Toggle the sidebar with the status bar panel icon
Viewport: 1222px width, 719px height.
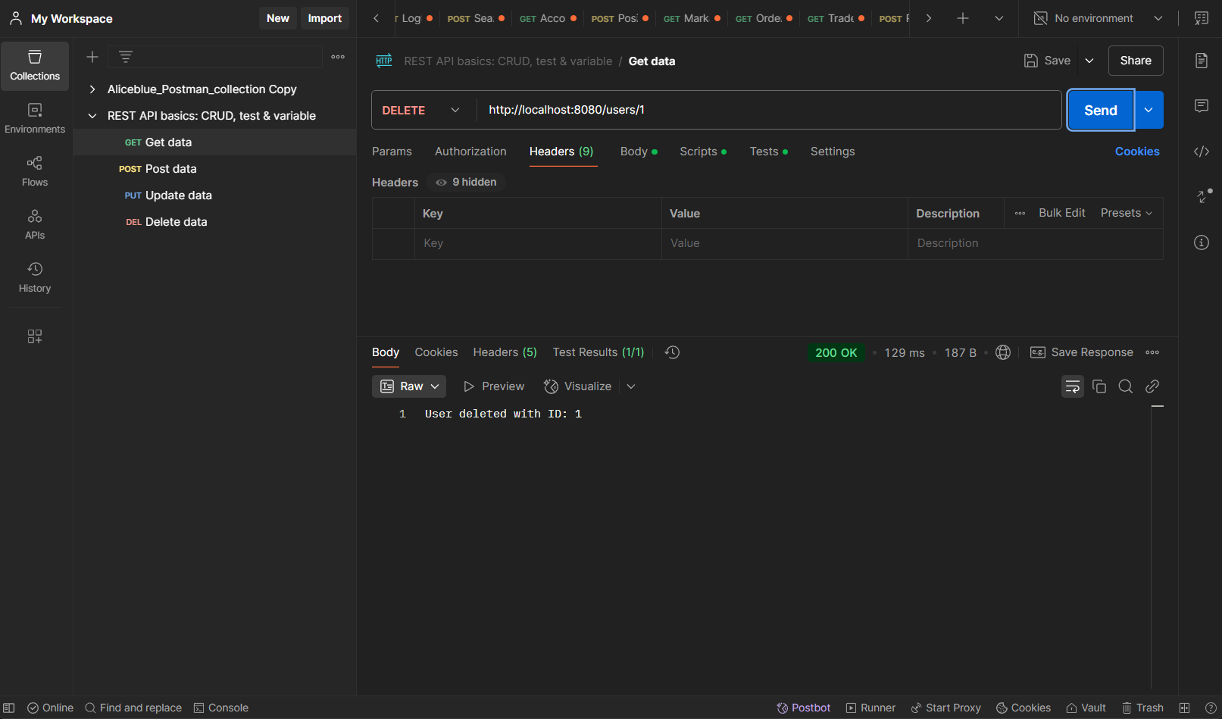tap(9, 708)
